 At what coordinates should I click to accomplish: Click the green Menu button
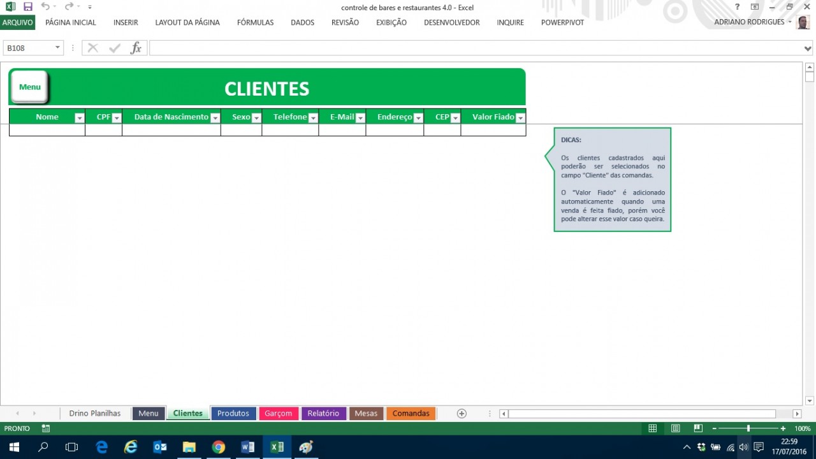[29, 87]
